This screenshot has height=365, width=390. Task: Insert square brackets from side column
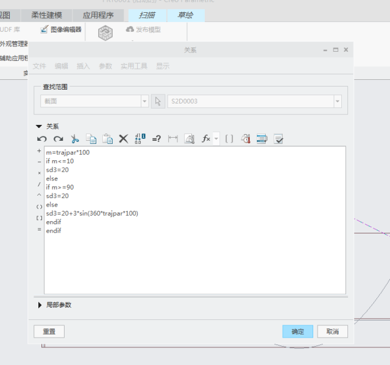click(39, 218)
